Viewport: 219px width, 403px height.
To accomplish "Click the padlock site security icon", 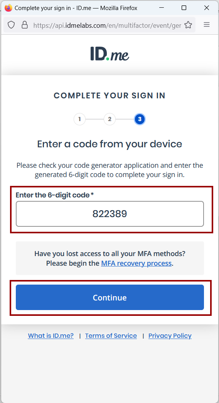I will [x=25, y=25].
